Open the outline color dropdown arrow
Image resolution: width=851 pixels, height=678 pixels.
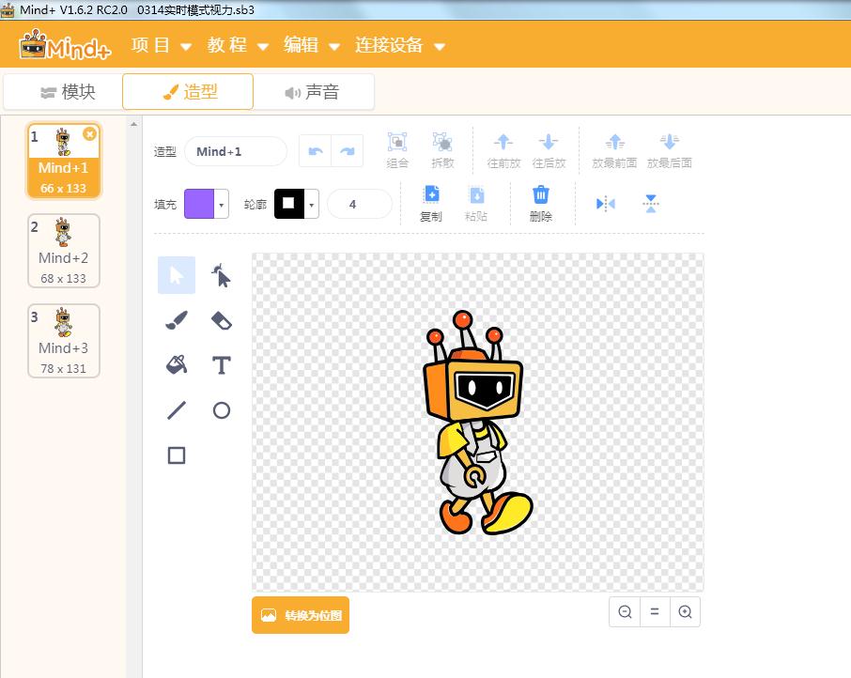pyautogui.click(x=311, y=205)
